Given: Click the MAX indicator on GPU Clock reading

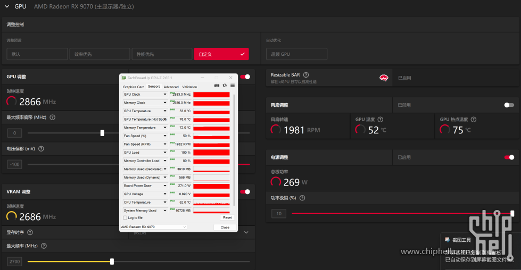Looking at the screenshot, I should point(172,92).
